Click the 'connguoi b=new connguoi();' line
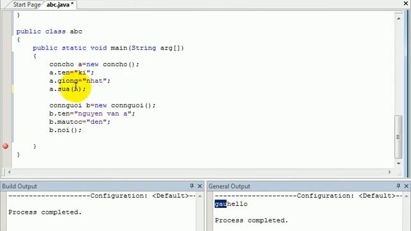Screen dimensions: 411x231 coord(102,105)
